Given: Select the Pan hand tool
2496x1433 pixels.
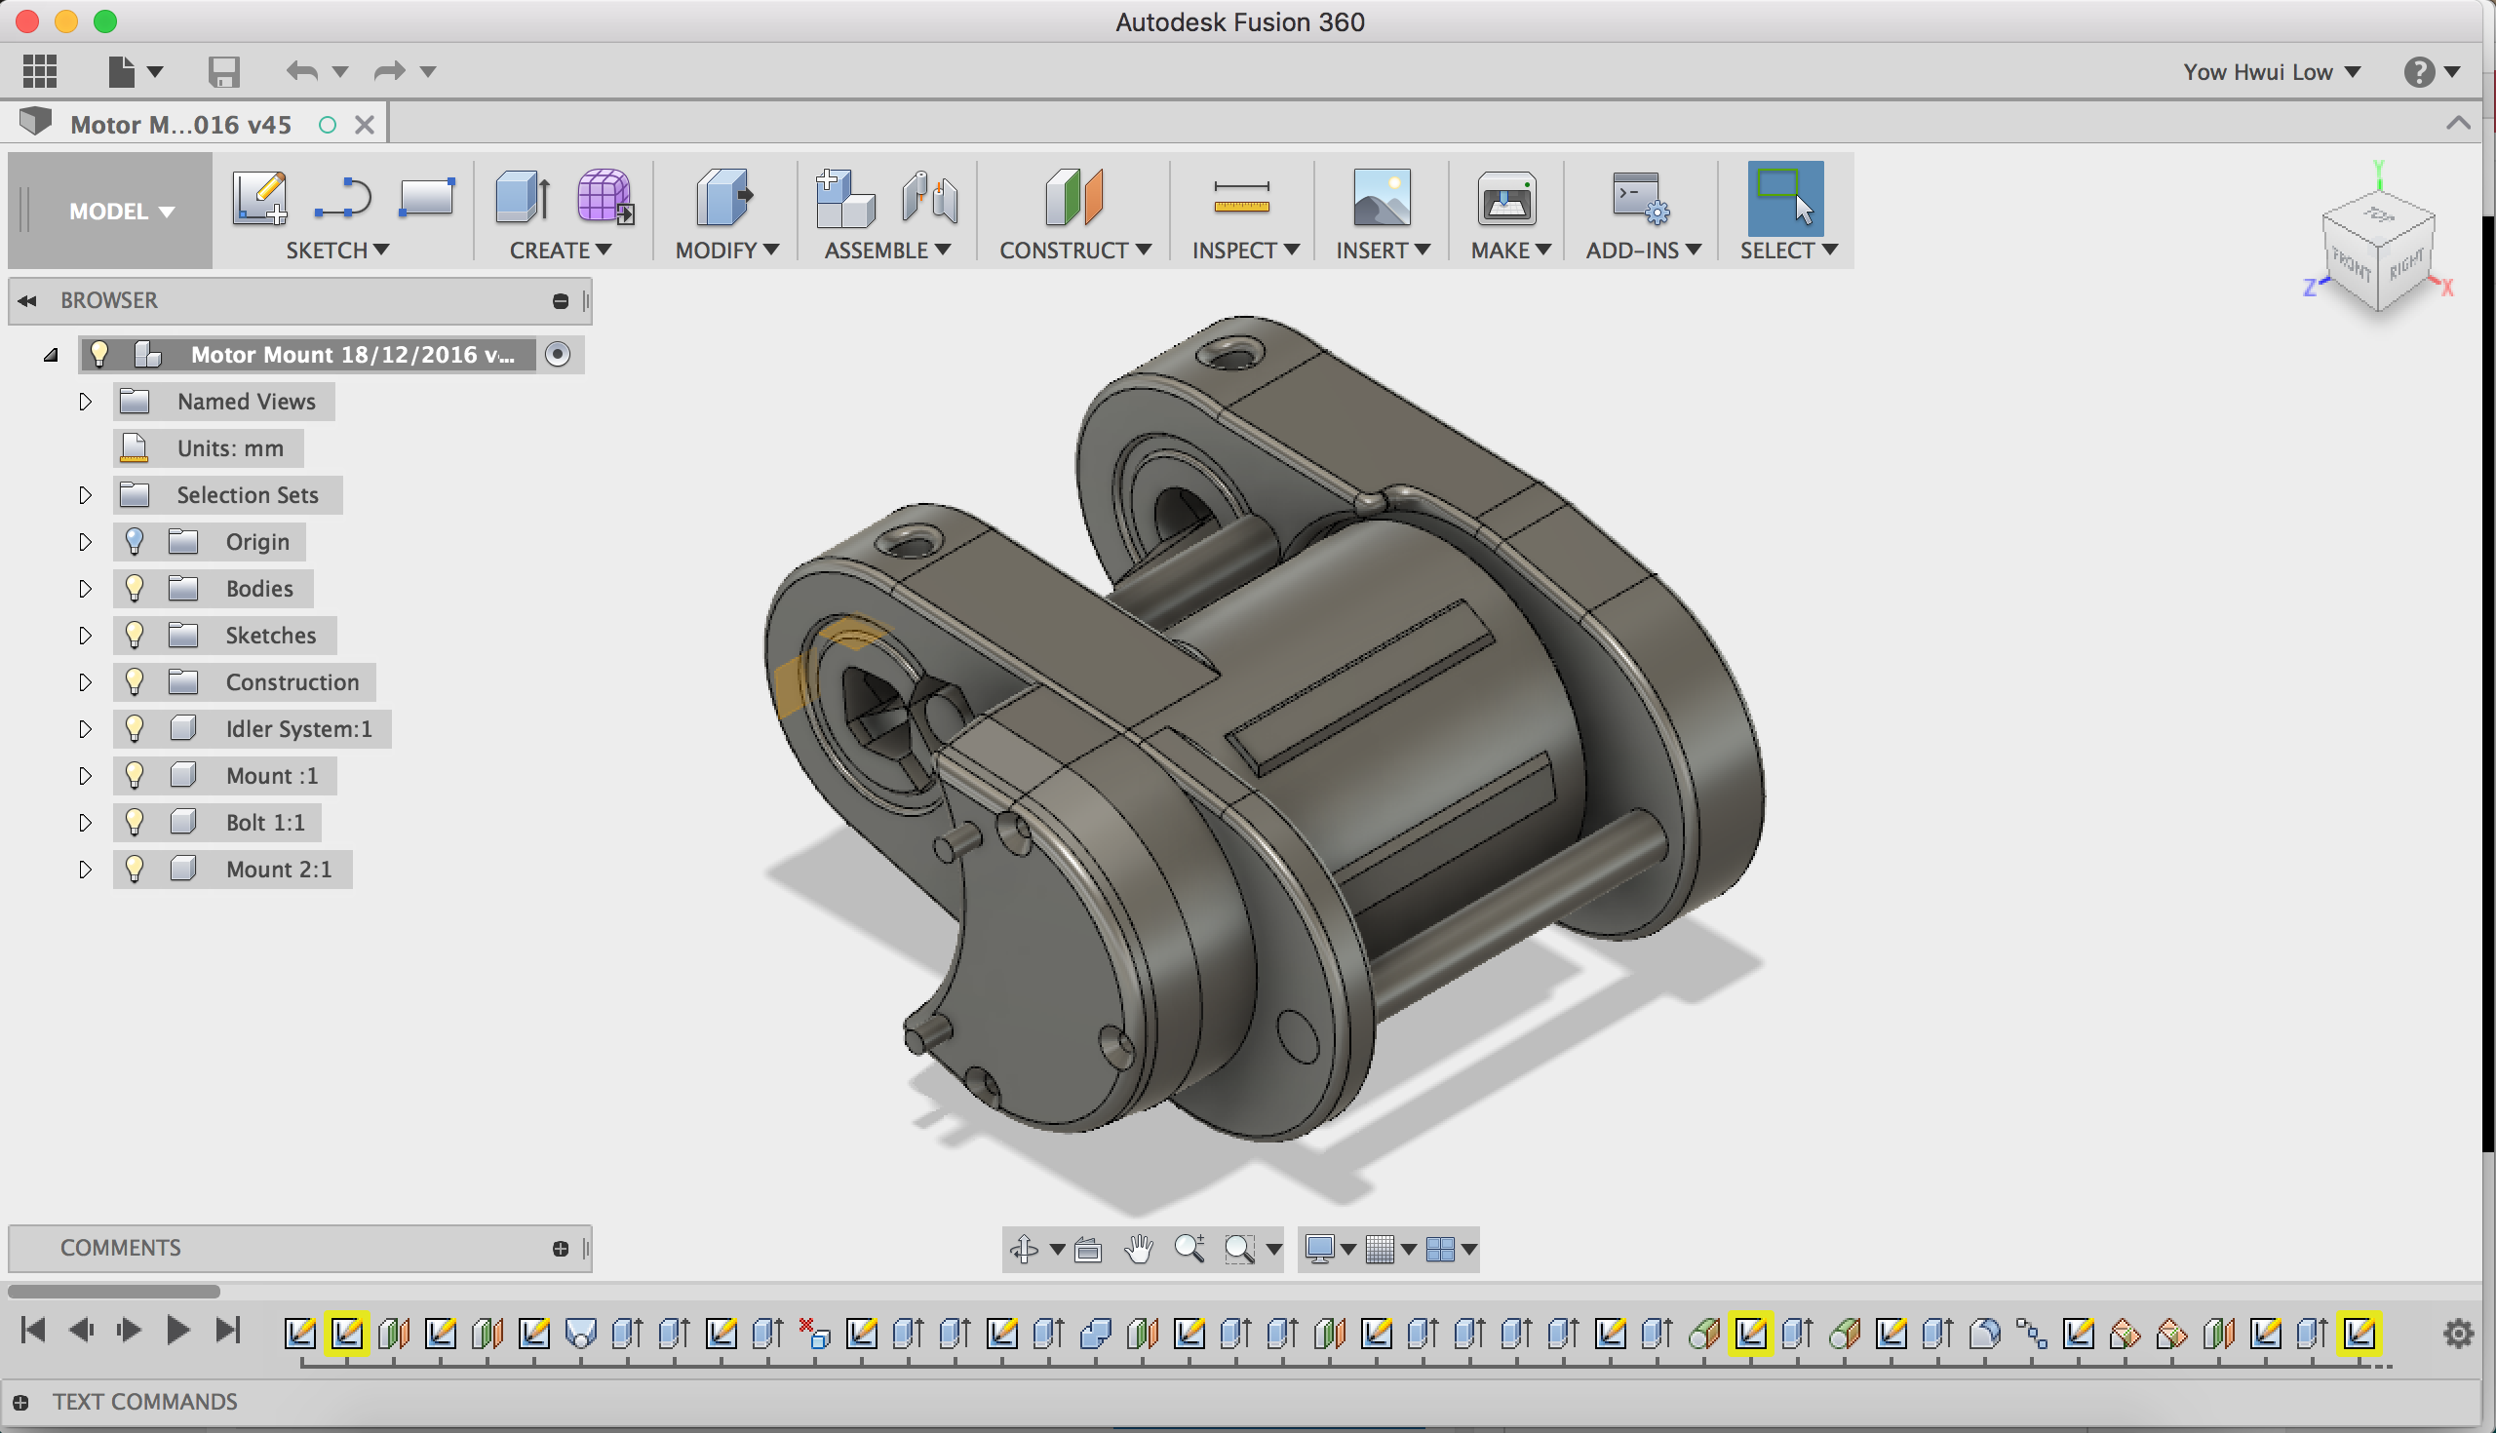Looking at the screenshot, I should pyautogui.click(x=1138, y=1248).
